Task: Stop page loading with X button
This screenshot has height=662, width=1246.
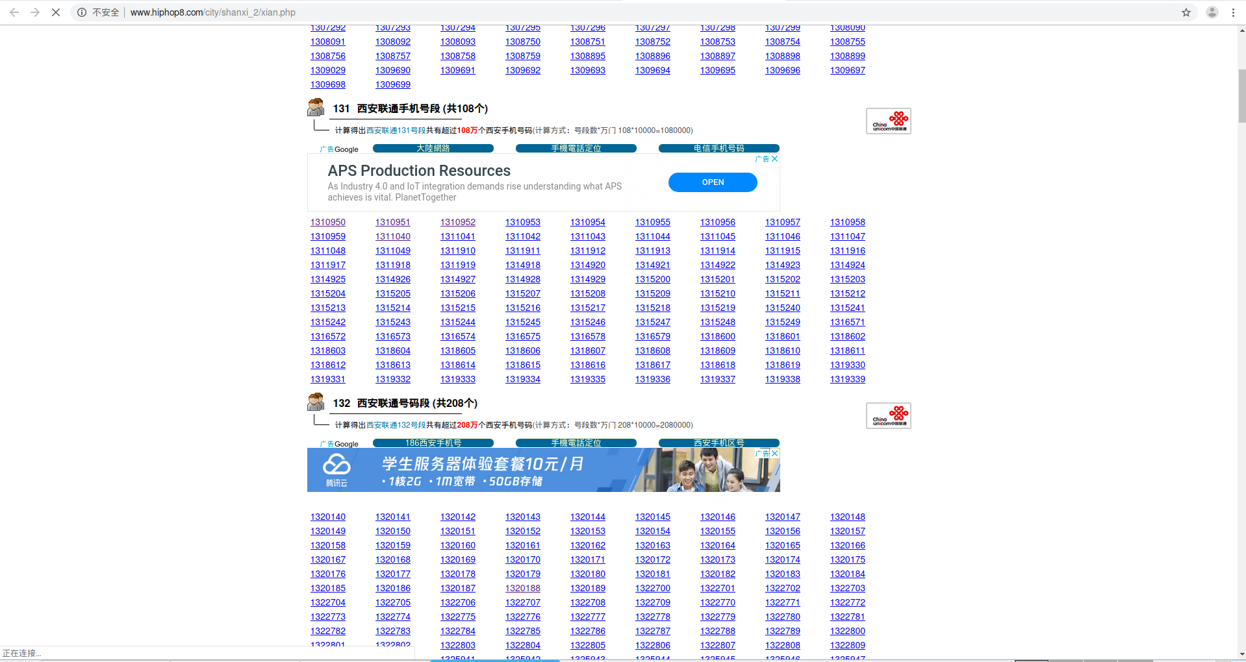Action: (56, 12)
